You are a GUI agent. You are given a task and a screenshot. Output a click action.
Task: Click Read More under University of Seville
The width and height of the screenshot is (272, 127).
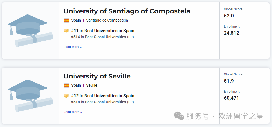pyautogui.click(x=73, y=112)
